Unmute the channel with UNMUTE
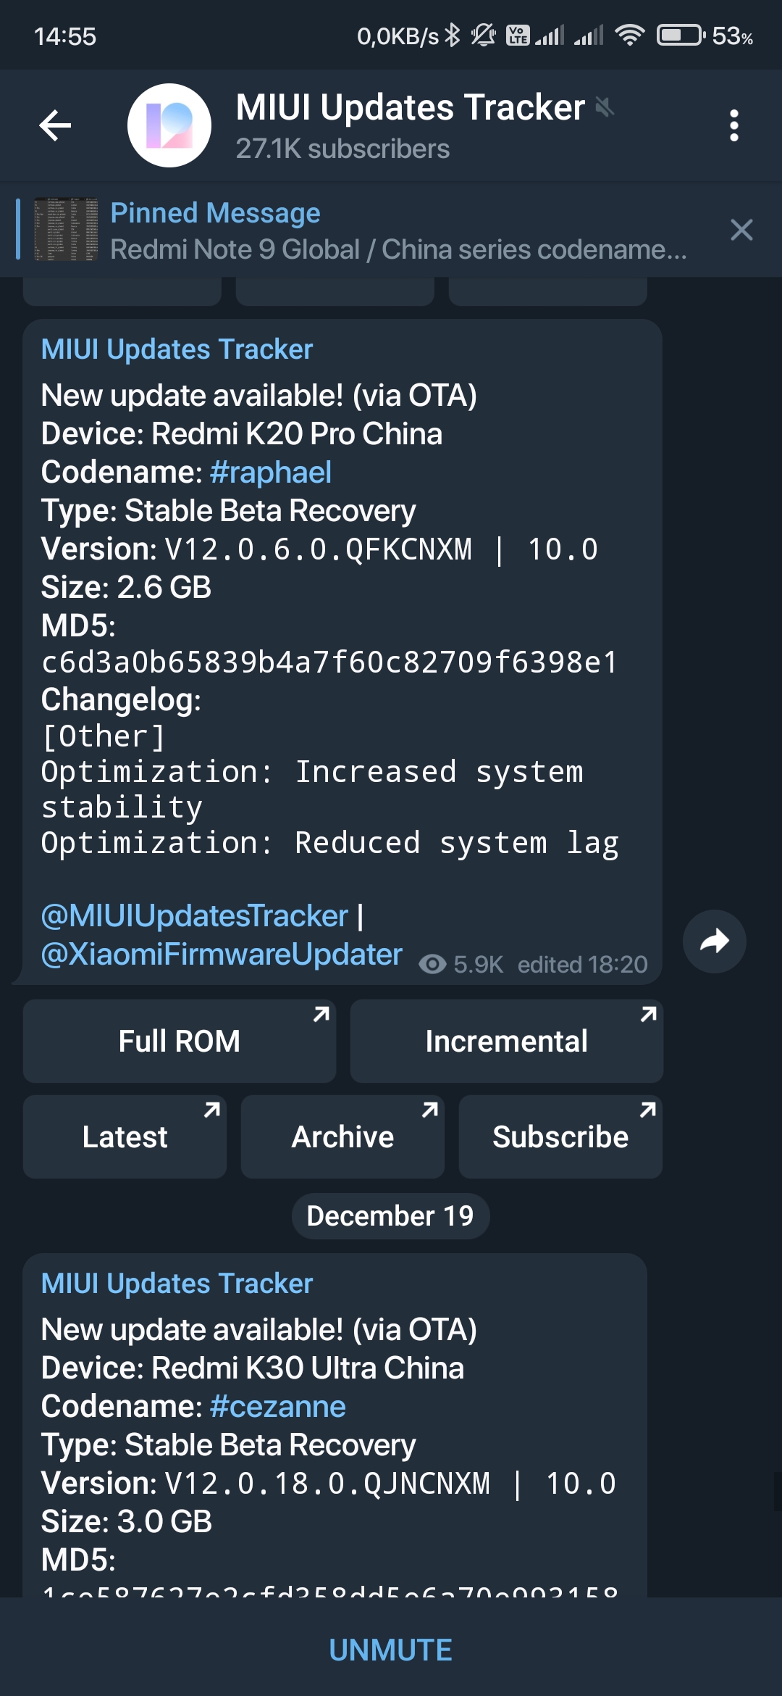This screenshot has height=1696, width=782. (x=391, y=1650)
